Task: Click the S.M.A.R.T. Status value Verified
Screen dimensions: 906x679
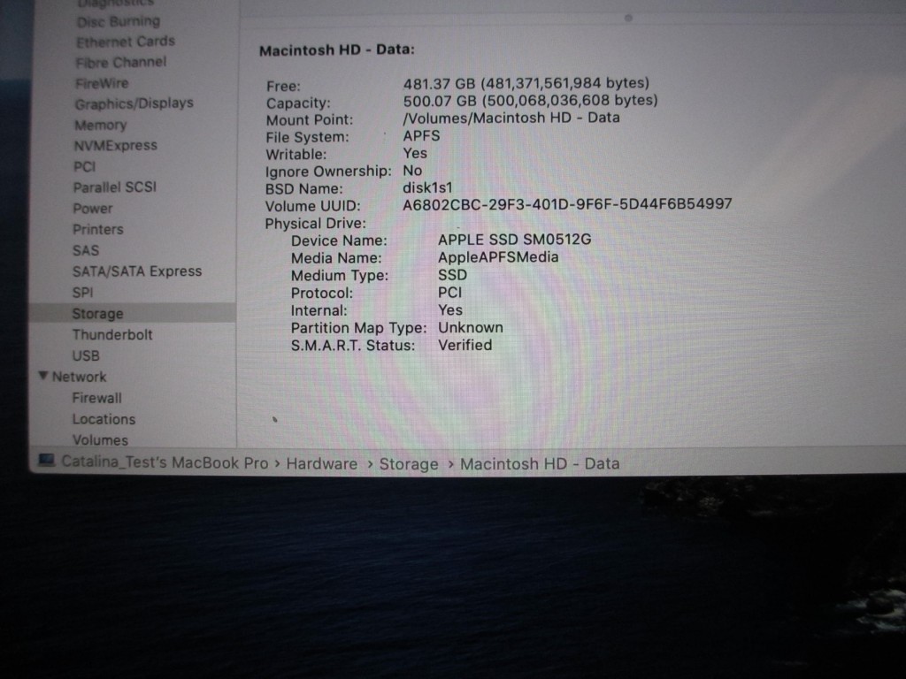Action: click(x=465, y=345)
